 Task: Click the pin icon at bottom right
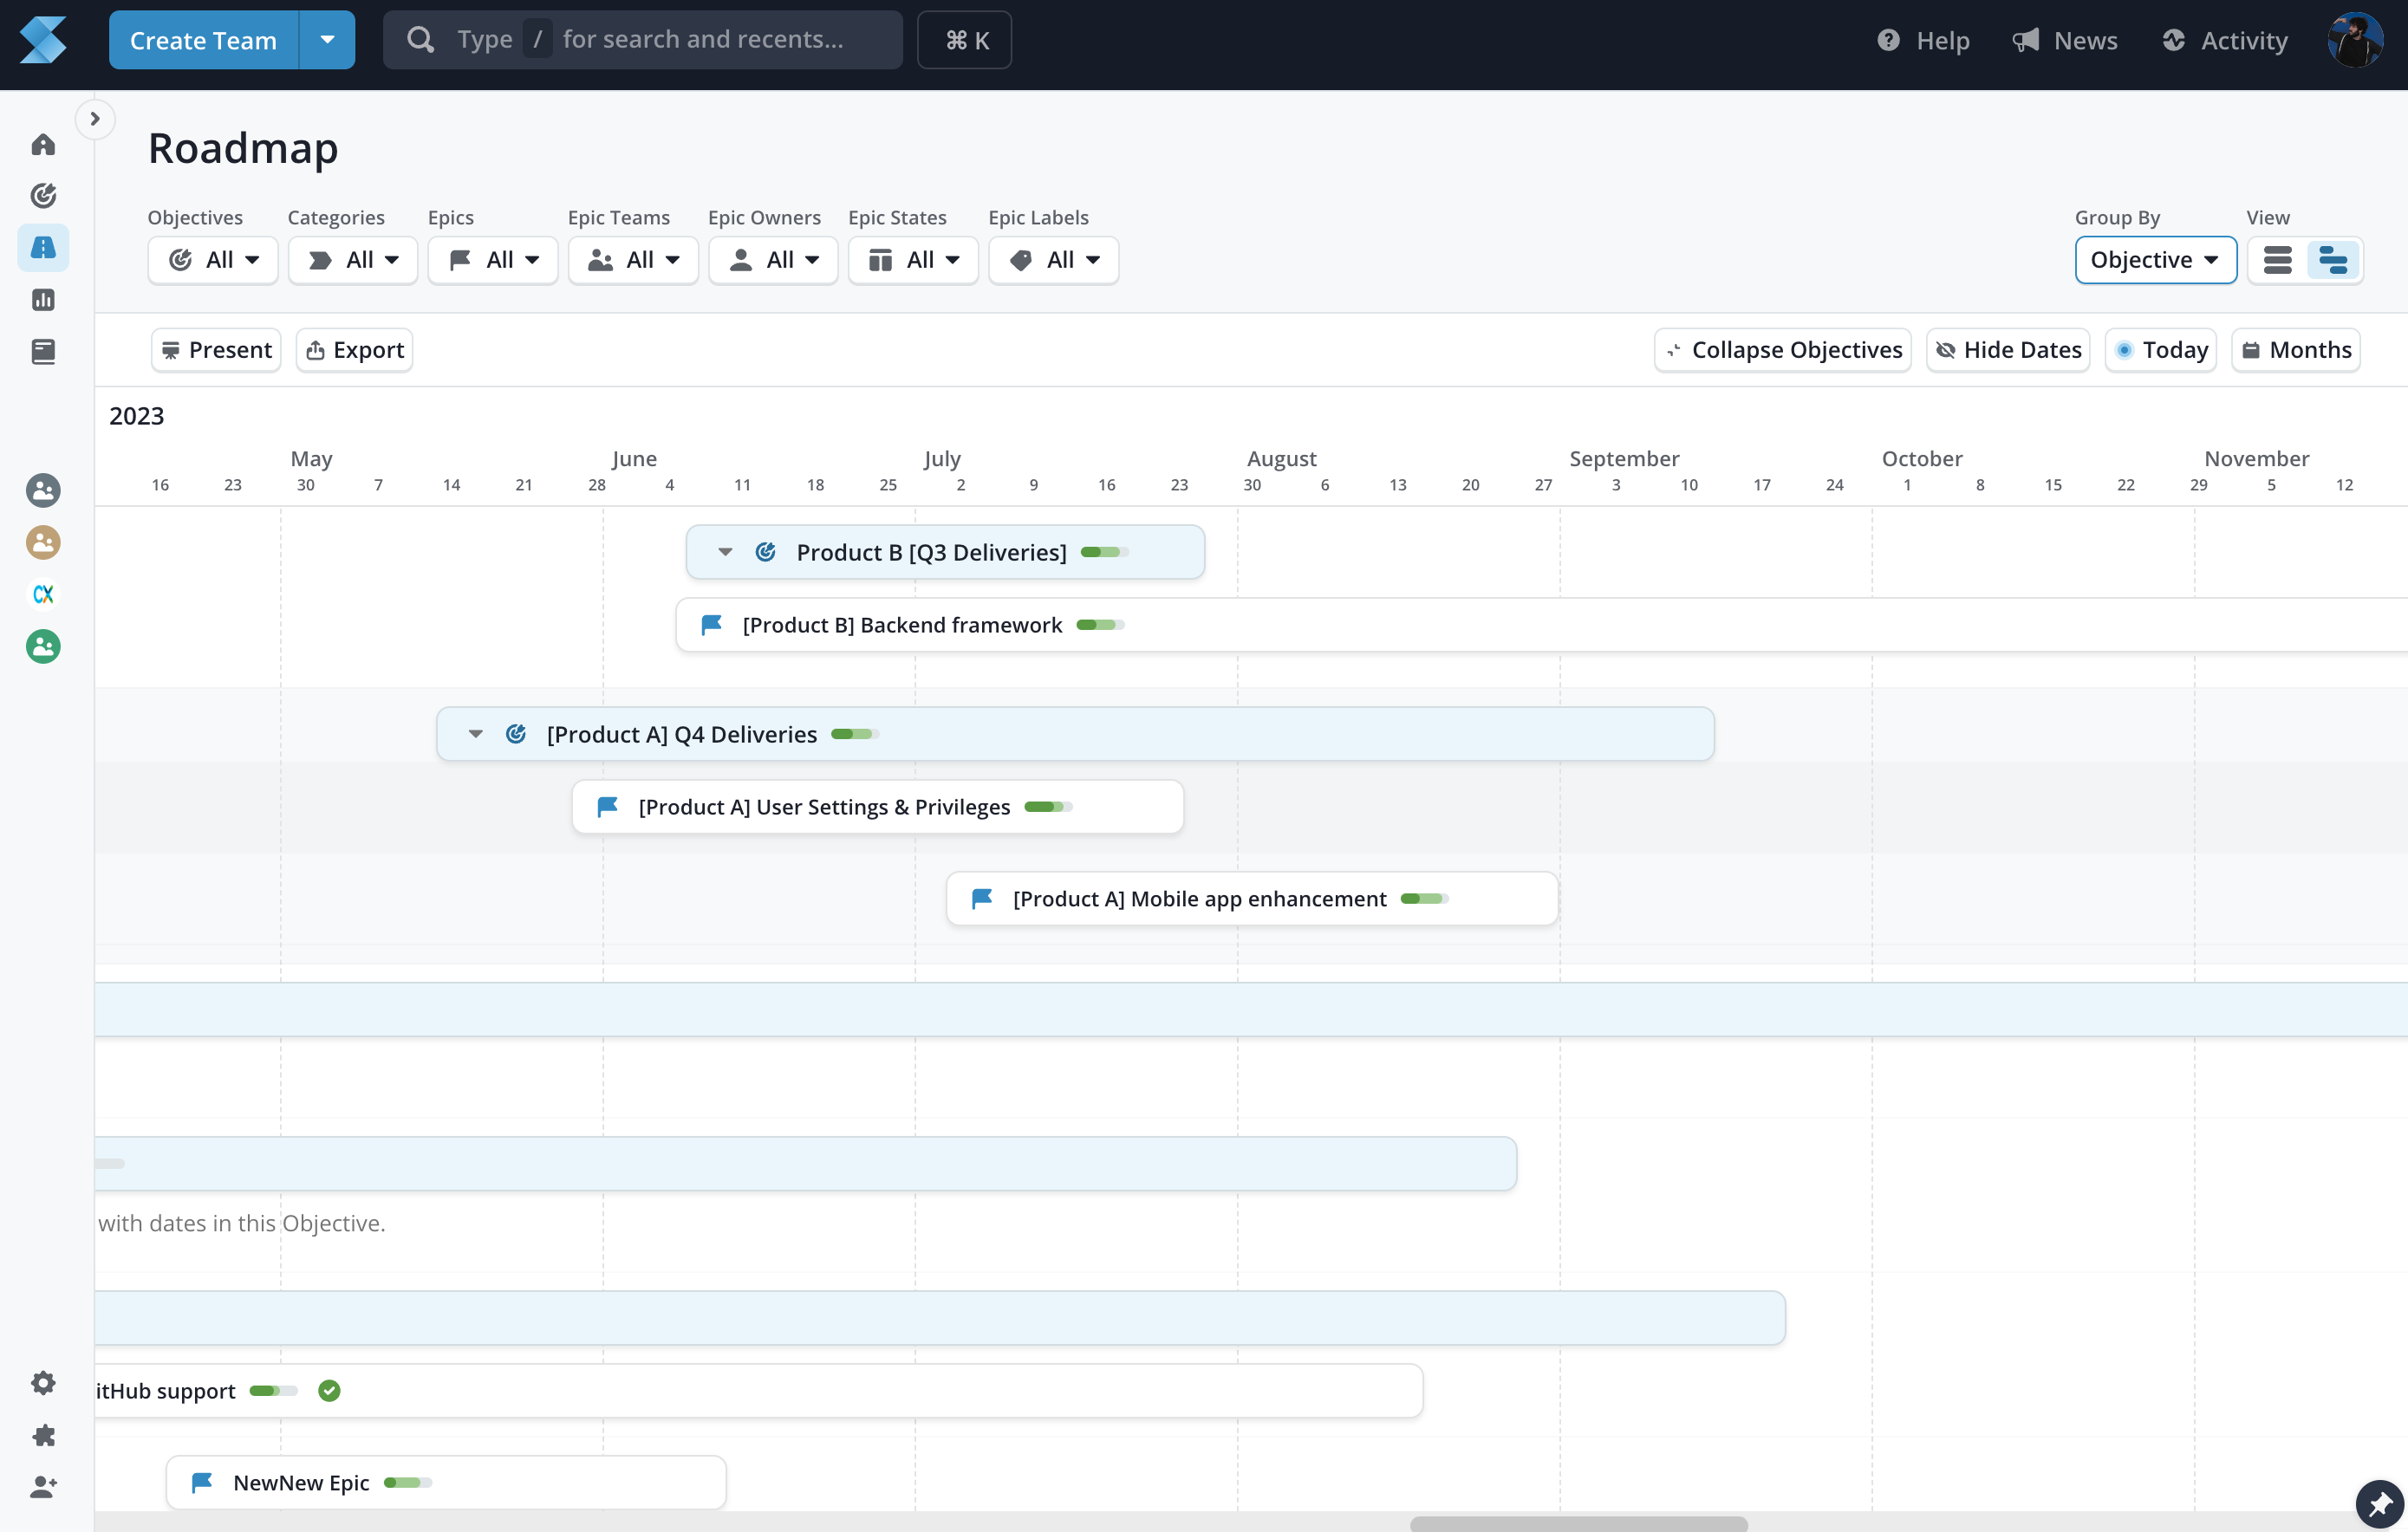(2380, 1504)
